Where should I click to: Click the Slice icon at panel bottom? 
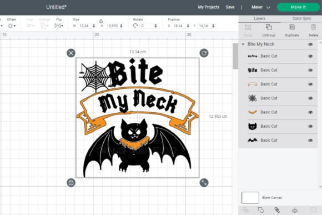[245, 210]
